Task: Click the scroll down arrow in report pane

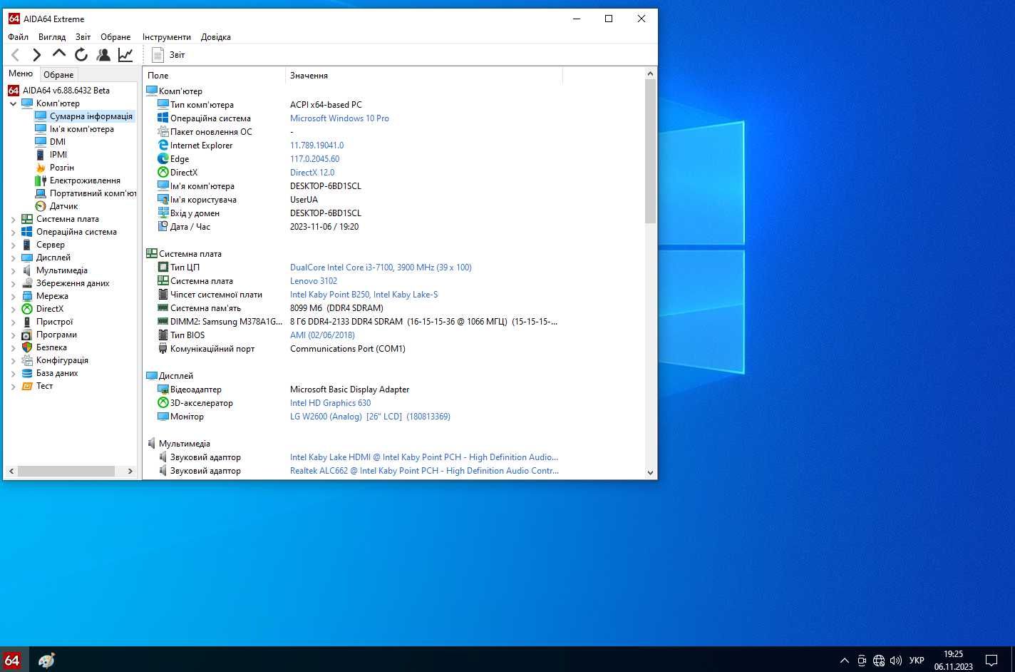Action: point(650,472)
